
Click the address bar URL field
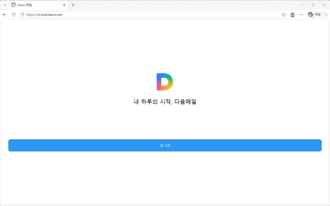tap(153, 15)
